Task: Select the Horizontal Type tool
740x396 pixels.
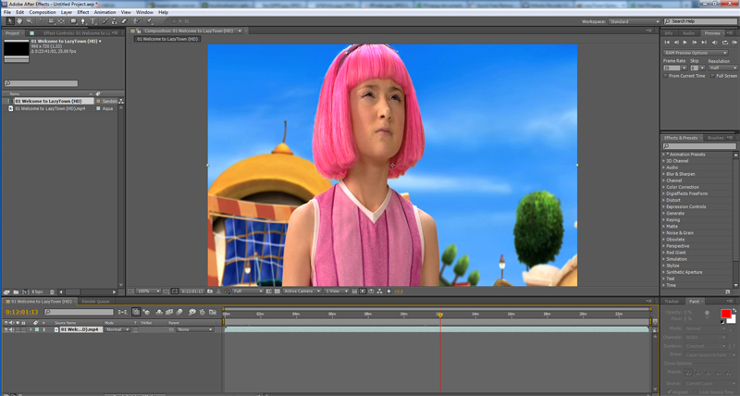Action: coord(93,21)
